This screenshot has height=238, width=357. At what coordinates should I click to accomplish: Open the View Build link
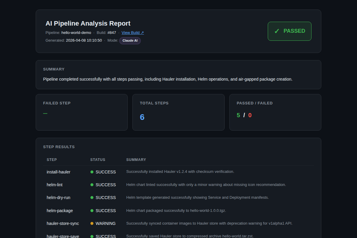133,33
